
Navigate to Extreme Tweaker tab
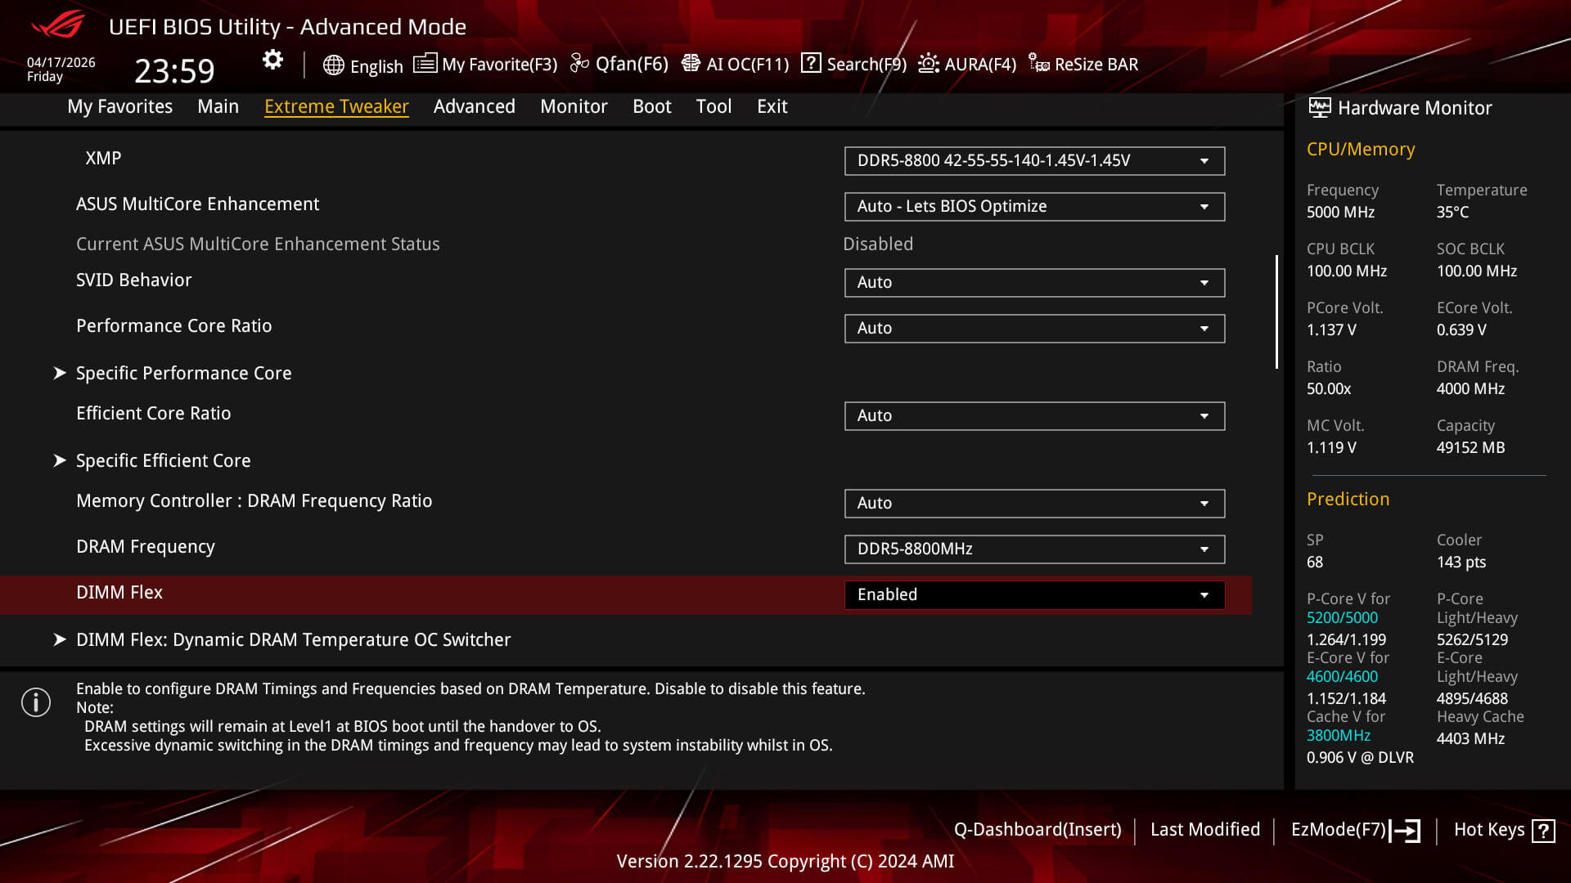click(x=336, y=105)
